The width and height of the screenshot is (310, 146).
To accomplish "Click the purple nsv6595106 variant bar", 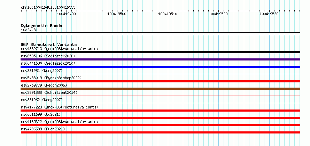I will 160,59.
